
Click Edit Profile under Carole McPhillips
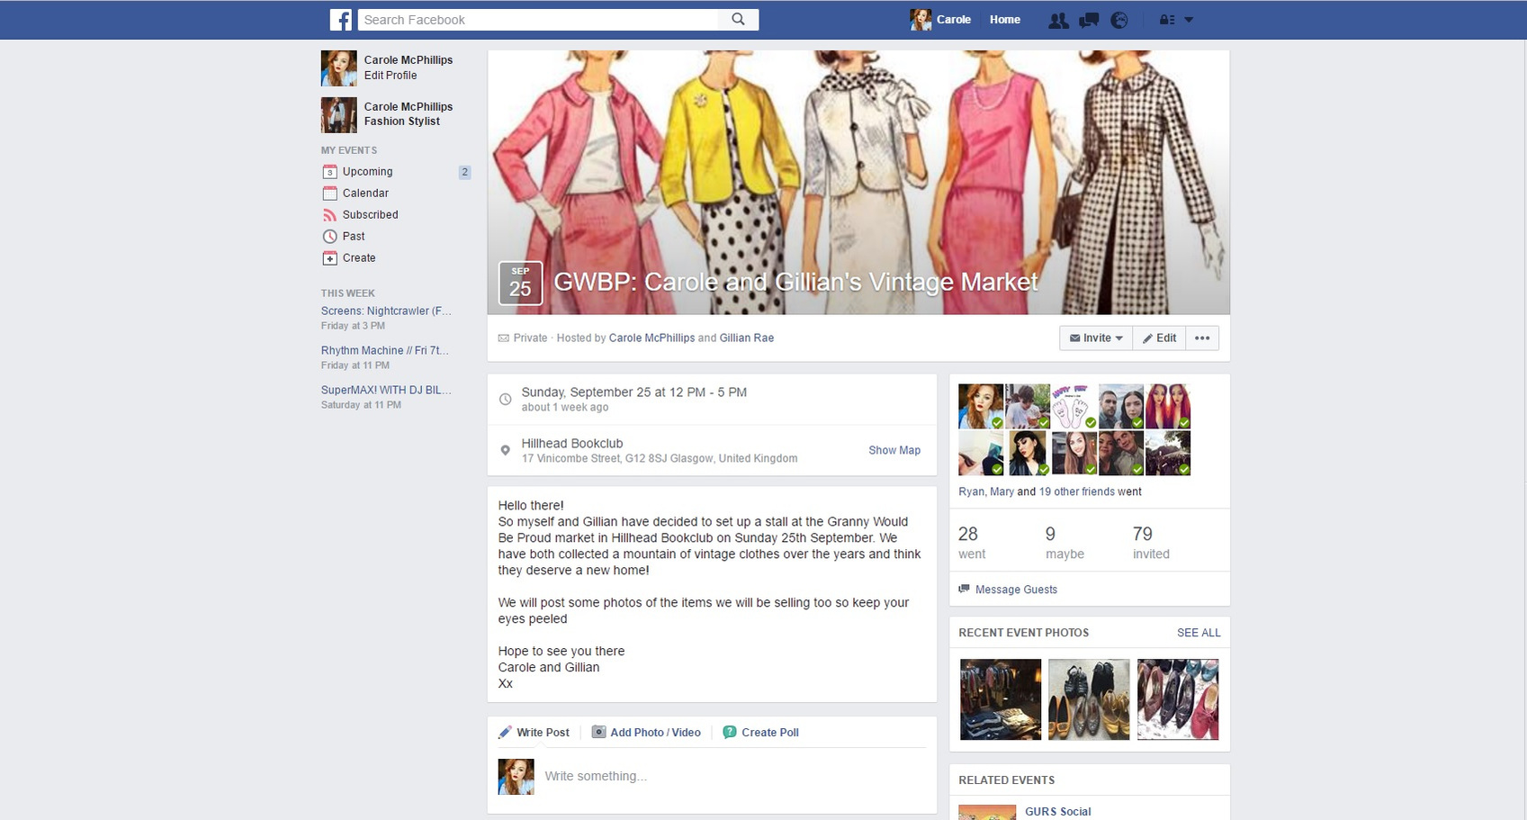391,76
